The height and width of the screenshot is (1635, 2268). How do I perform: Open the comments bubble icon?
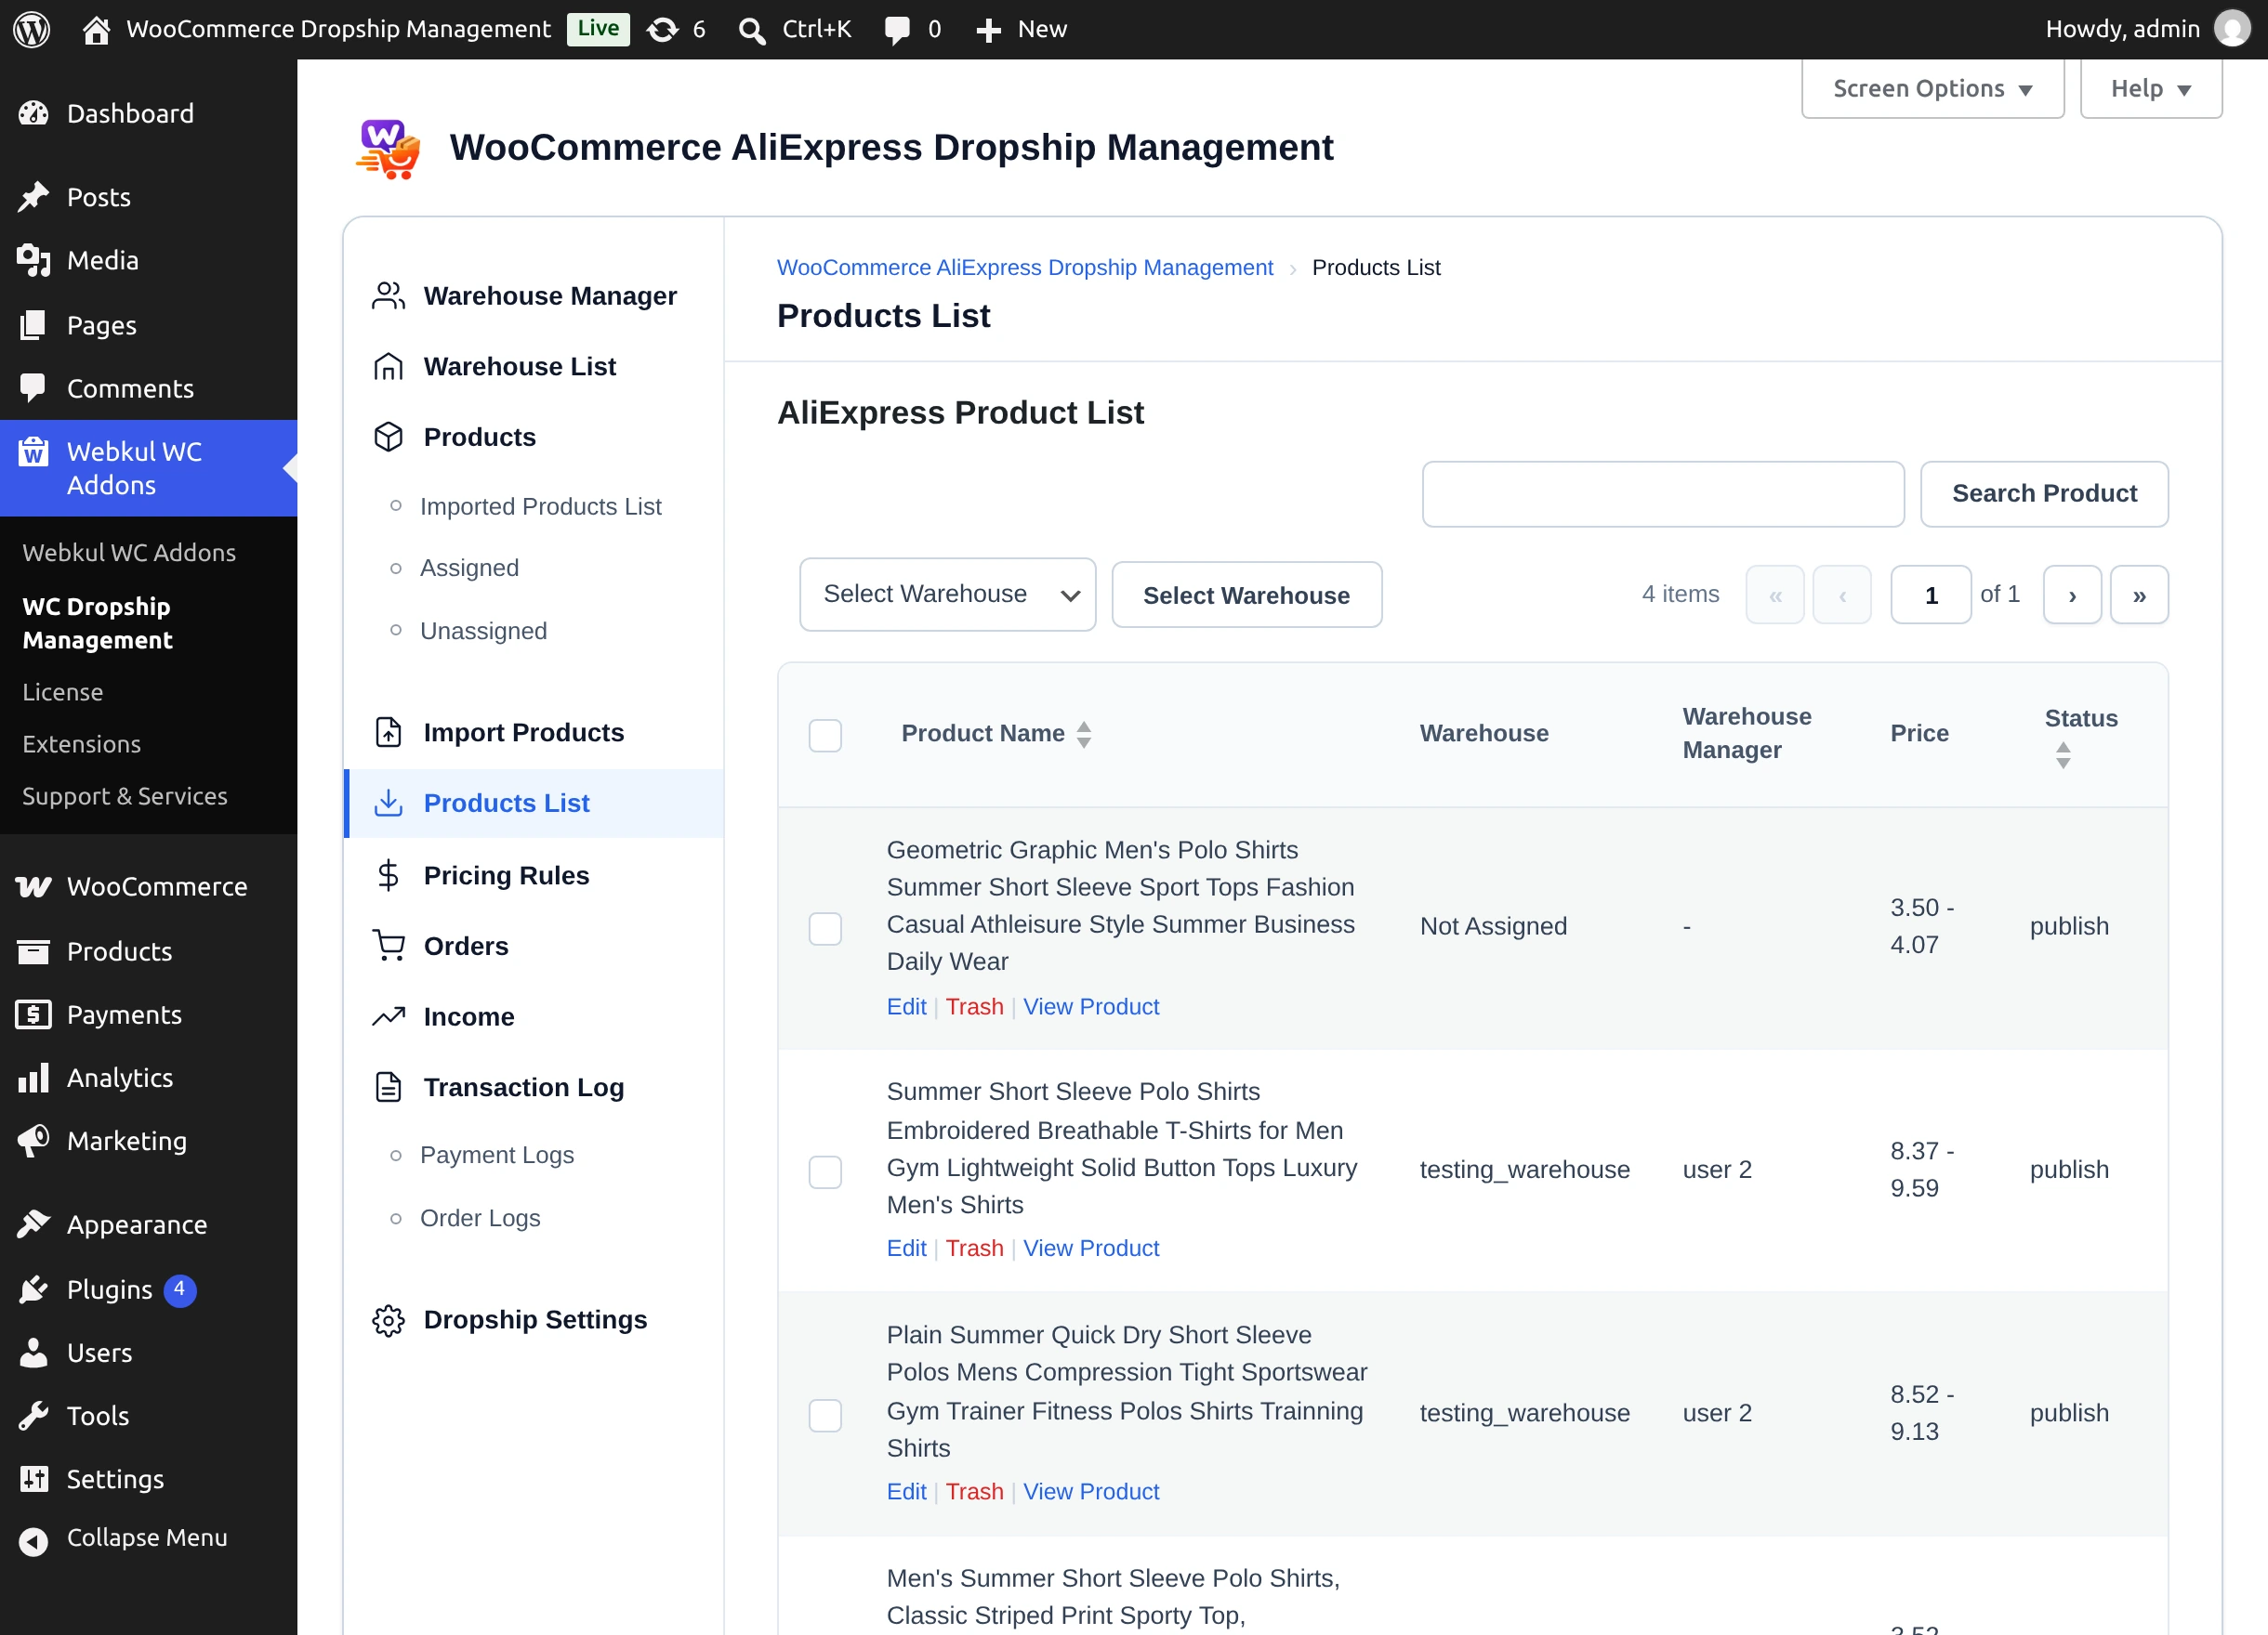click(x=897, y=30)
